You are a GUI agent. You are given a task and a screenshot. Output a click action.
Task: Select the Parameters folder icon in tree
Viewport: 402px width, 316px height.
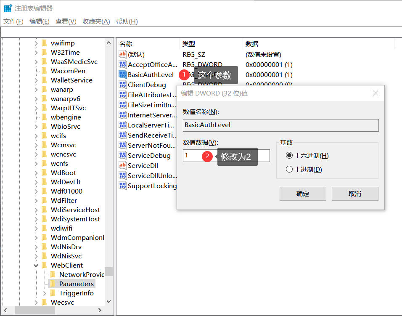tap(53, 284)
